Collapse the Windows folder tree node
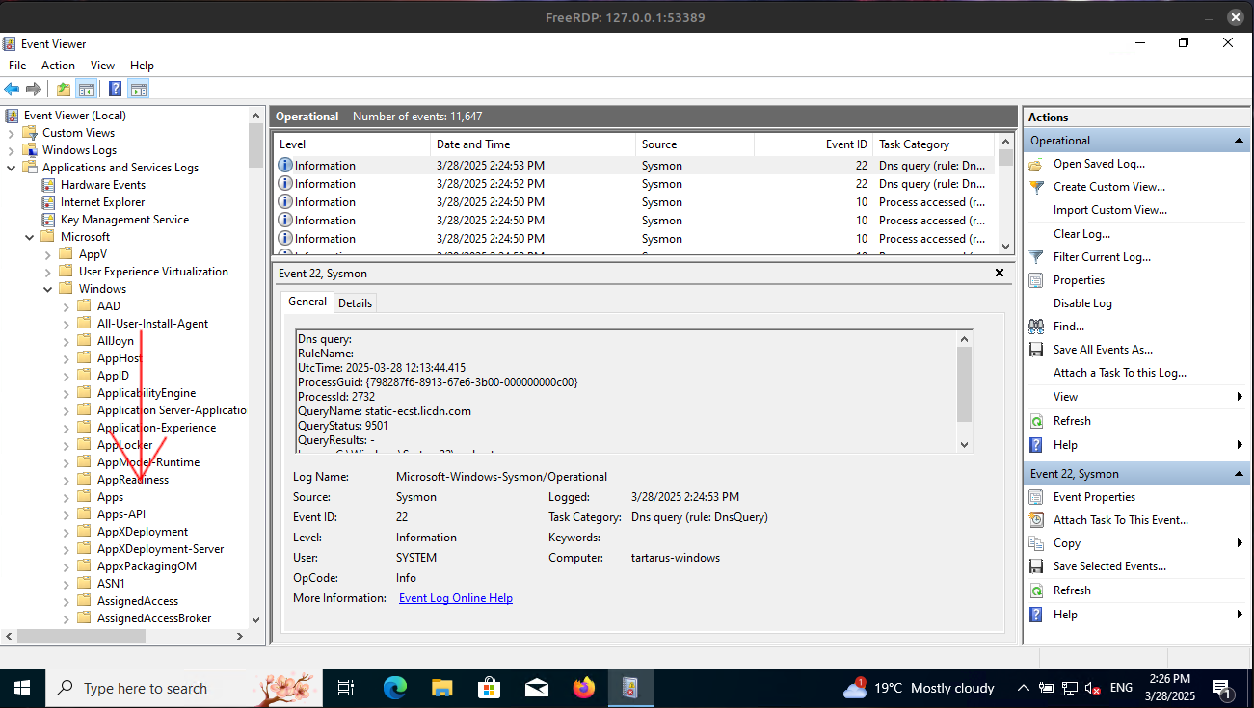Image resolution: width=1254 pixels, height=708 pixels. (x=48, y=289)
